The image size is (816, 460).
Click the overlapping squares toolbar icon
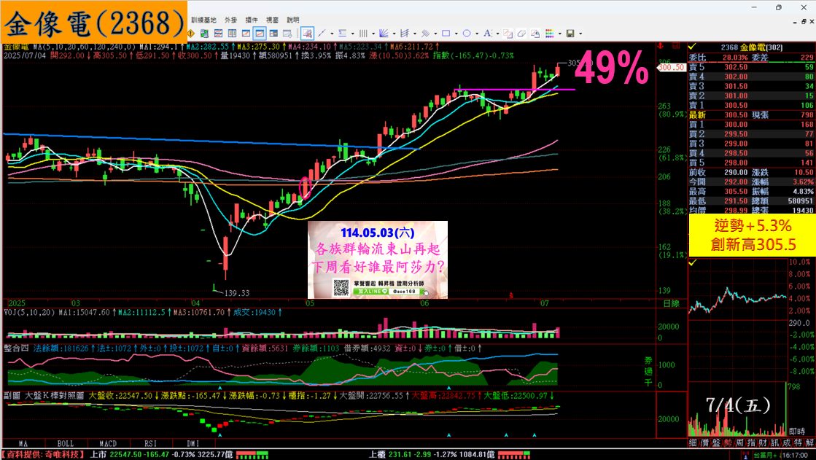(508, 34)
